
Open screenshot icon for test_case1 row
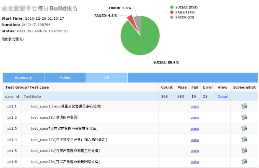(244, 106)
